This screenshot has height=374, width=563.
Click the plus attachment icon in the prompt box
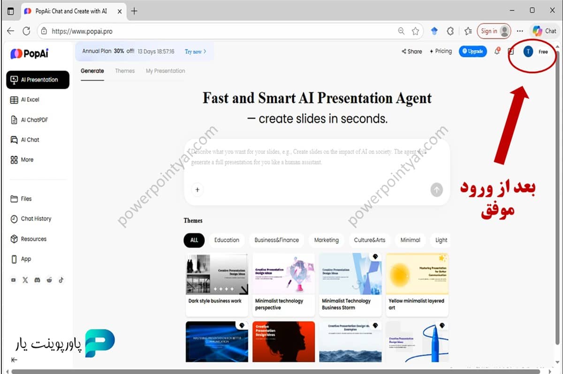click(x=198, y=190)
